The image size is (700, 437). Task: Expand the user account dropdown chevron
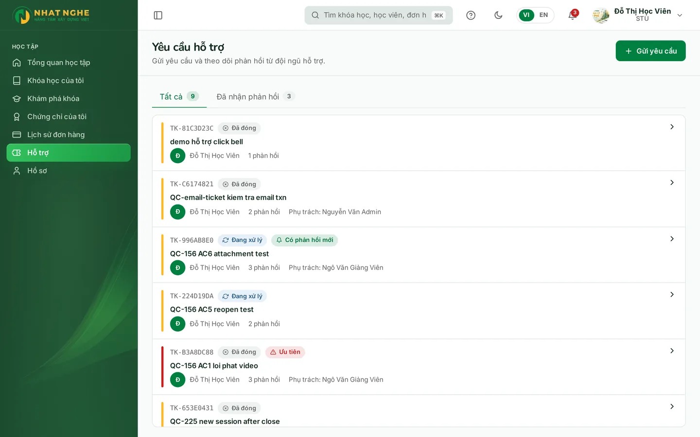680,15
